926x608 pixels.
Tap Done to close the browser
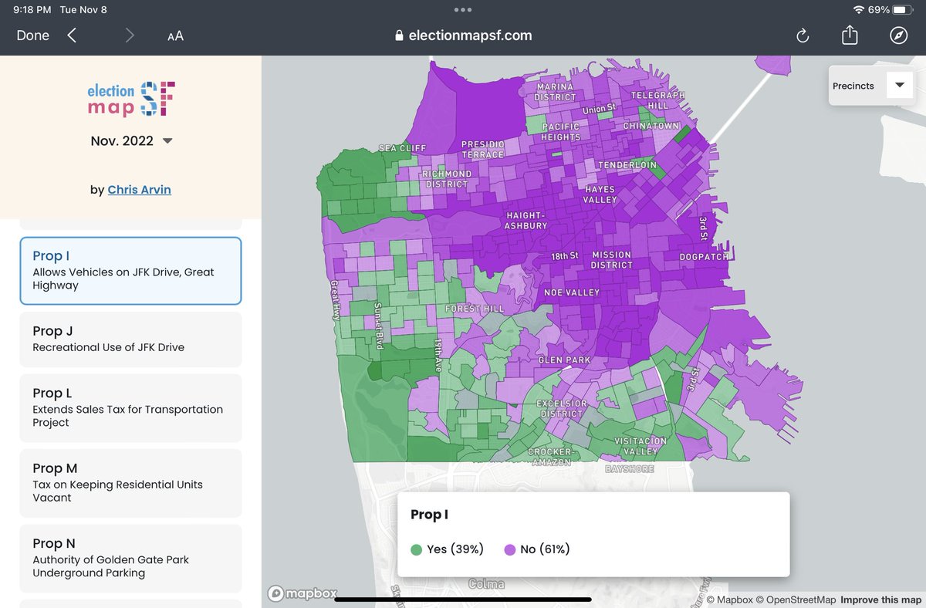tap(33, 35)
